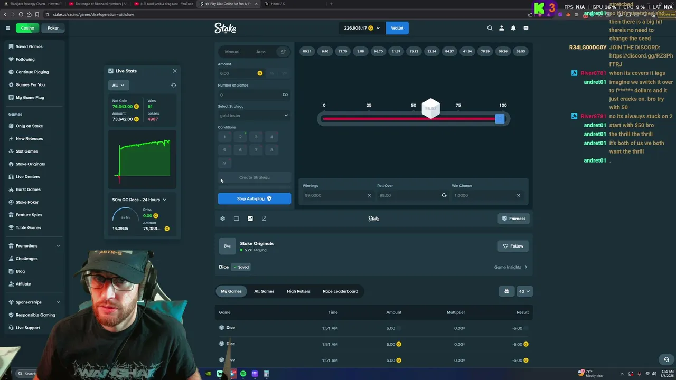Open Games For You in sidebar
Screen dimensions: 676x380
30,84
